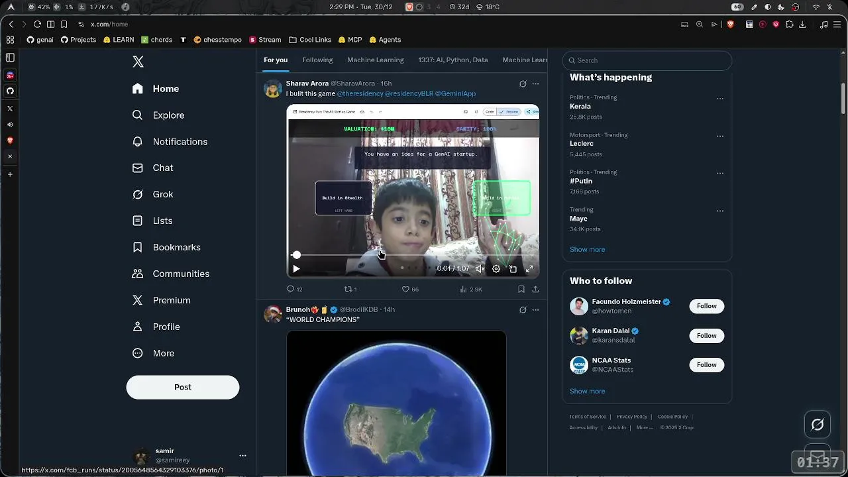
Task: Open more options for Kerala trend
Action: pyautogui.click(x=720, y=99)
